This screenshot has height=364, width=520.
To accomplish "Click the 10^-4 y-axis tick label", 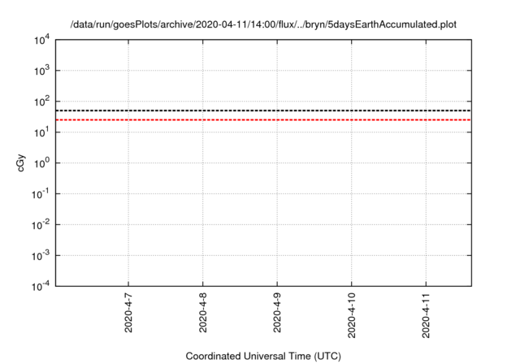I will 41,286.
